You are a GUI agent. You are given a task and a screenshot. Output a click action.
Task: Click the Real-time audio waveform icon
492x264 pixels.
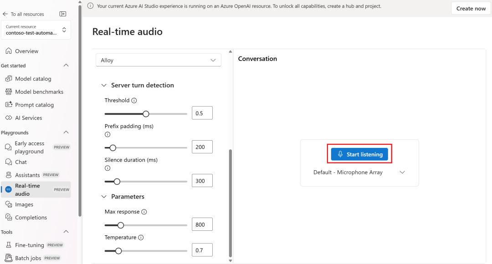[x=9, y=189]
